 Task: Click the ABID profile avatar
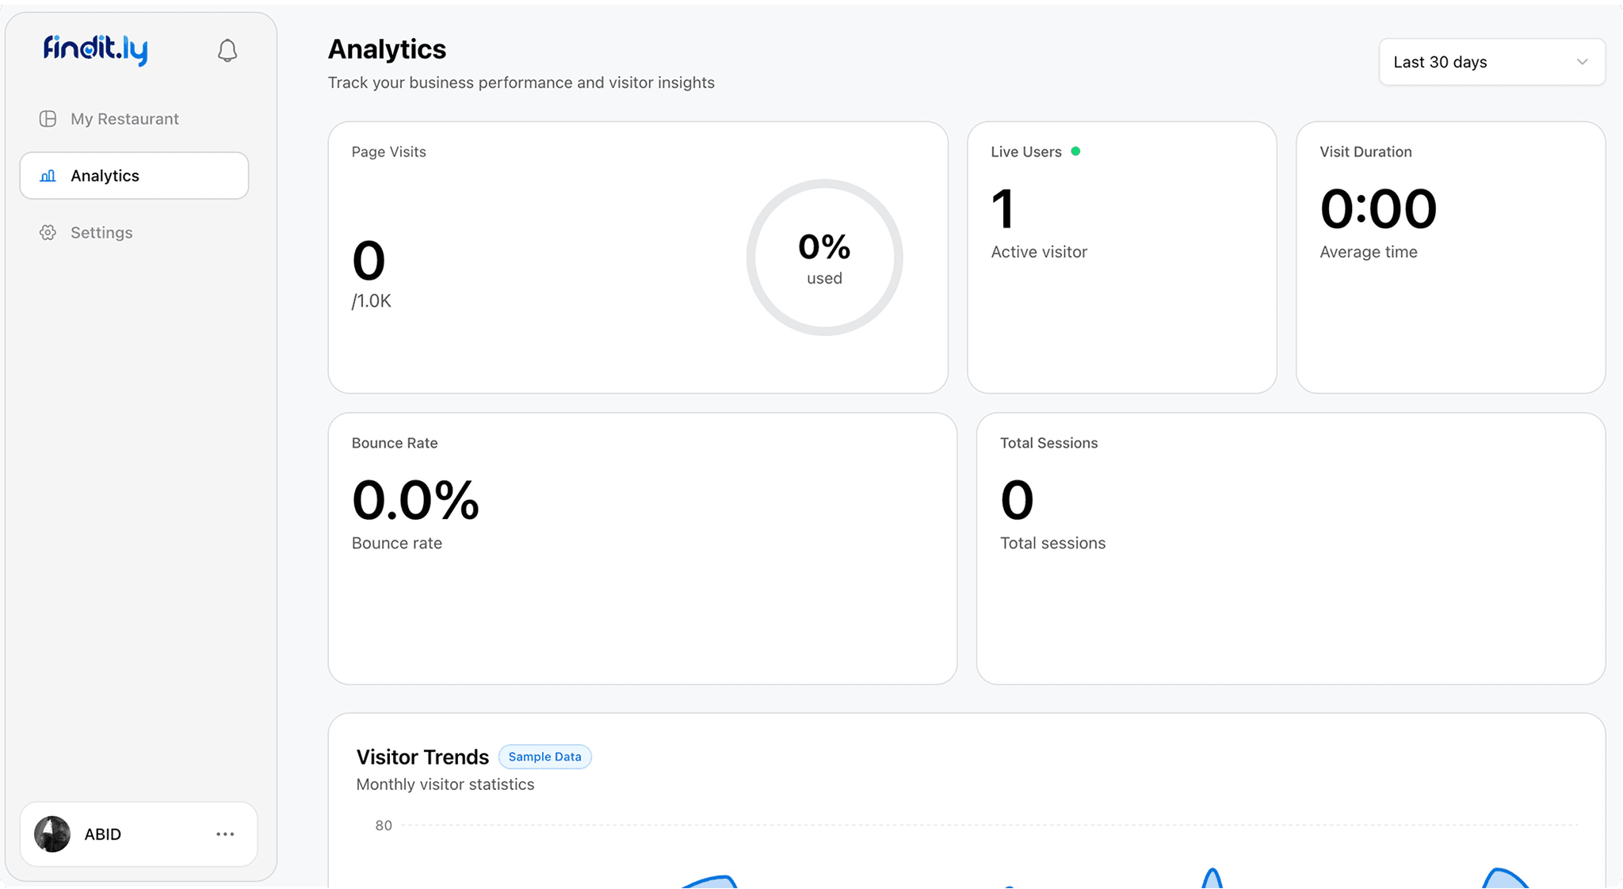click(52, 834)
